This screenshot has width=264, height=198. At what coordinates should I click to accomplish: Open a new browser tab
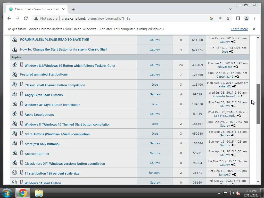pos(73,9)
